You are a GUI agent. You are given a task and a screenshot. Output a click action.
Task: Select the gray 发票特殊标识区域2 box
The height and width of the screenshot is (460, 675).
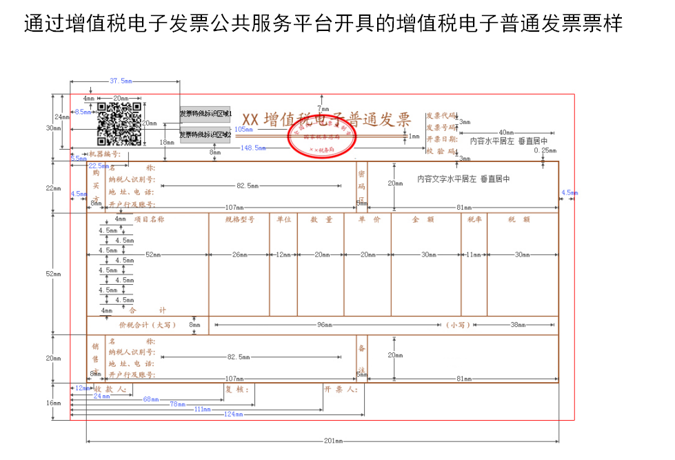(205, 134)
